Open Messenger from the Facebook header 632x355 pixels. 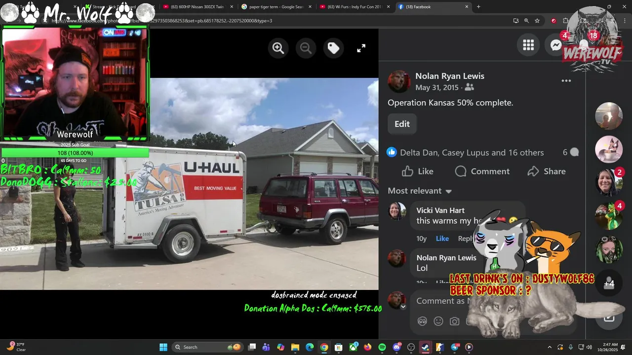[556, 45]
